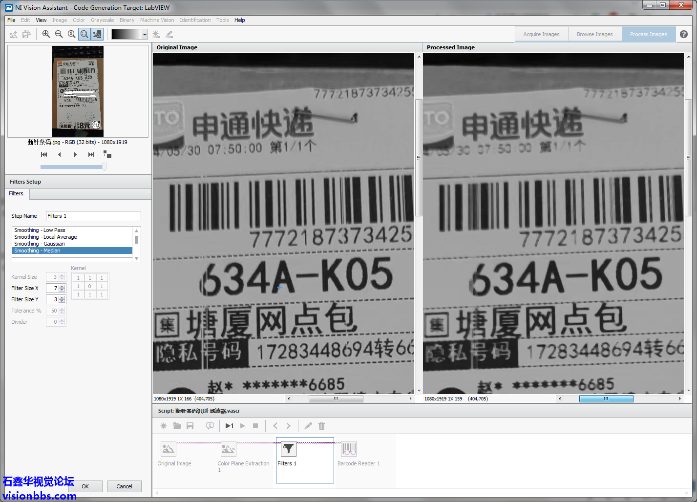The image size is (697, 502).
Task: Open the Grayscale menu
Action: (102, 20)
